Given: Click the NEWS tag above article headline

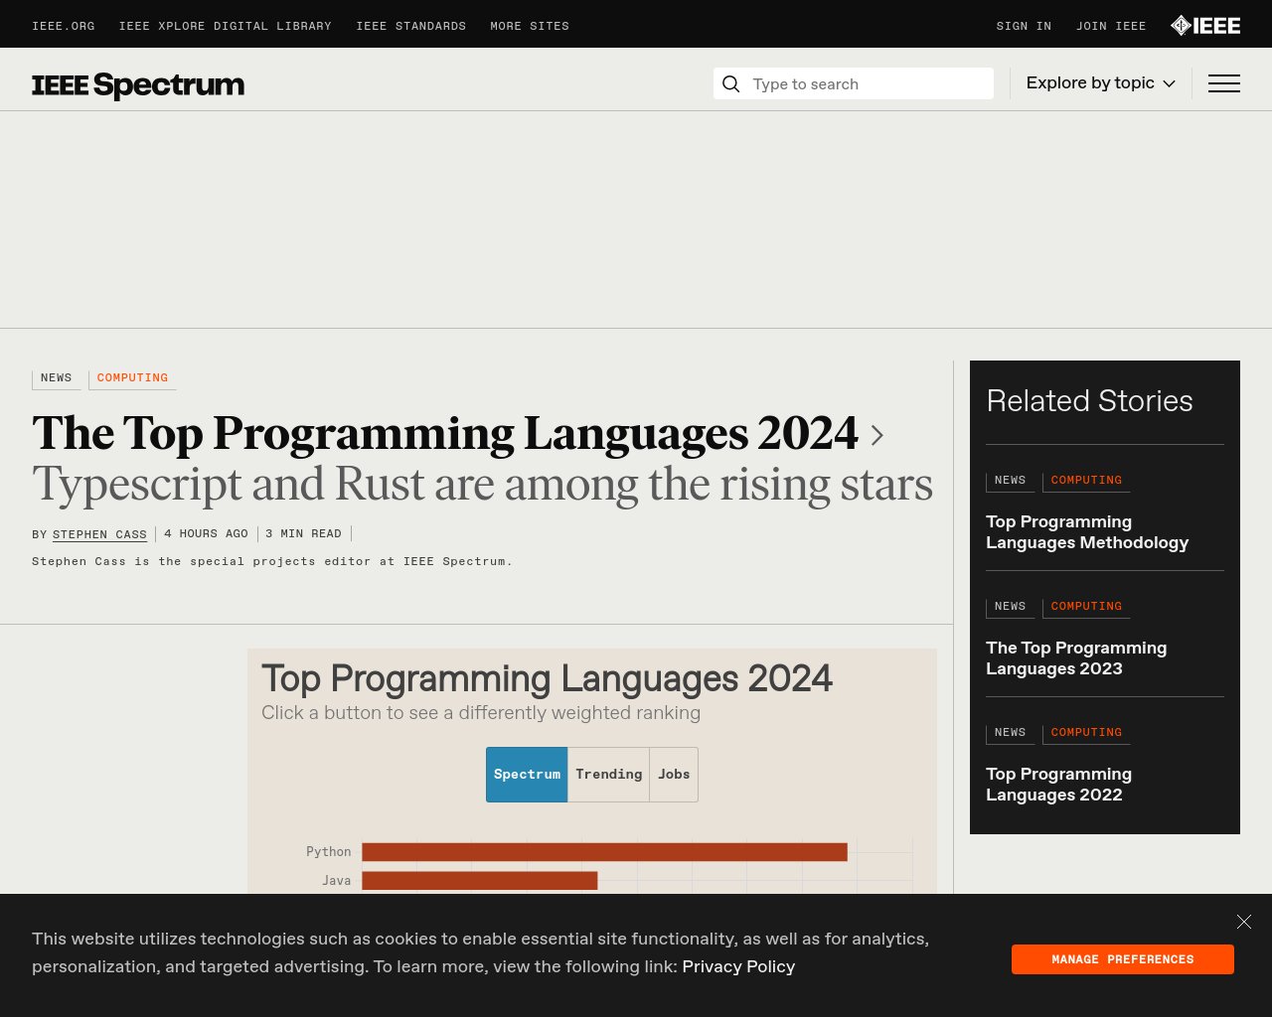Looking at the screenshot, I should [x=56, y=378].
